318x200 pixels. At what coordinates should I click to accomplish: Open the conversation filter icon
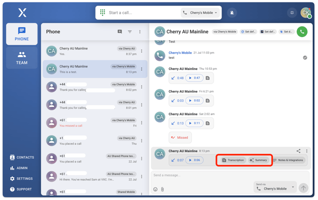pos(130,32)
